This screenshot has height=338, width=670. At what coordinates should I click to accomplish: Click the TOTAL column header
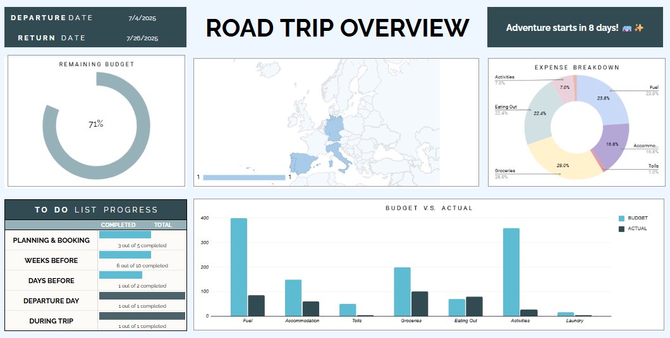pyautogui.click(x=163, y=225)
